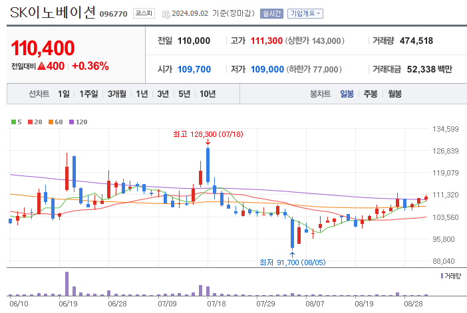The image size is (467, 313).
Task: Select the 월봉 monthly candle chart
Action: tap(394, 94)
